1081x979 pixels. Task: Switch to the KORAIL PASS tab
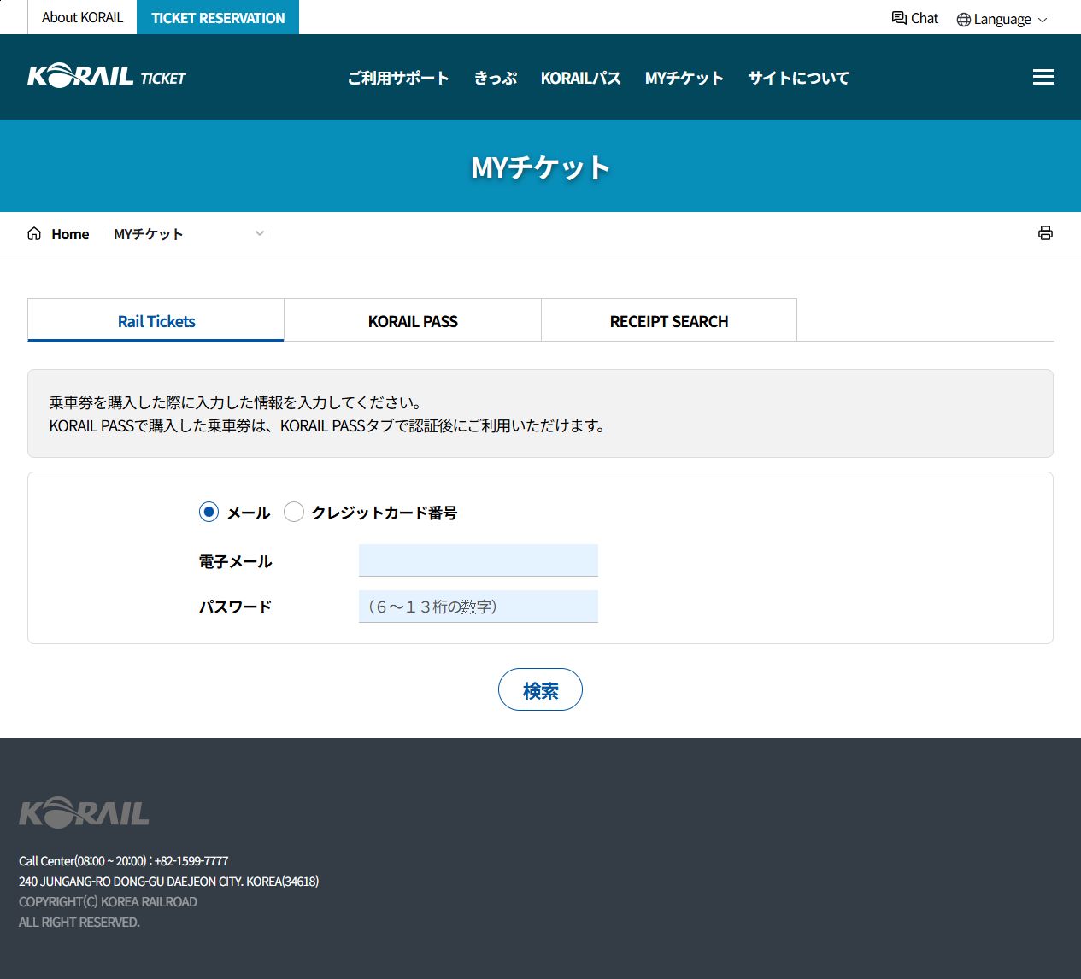click(x=413, y=320)
